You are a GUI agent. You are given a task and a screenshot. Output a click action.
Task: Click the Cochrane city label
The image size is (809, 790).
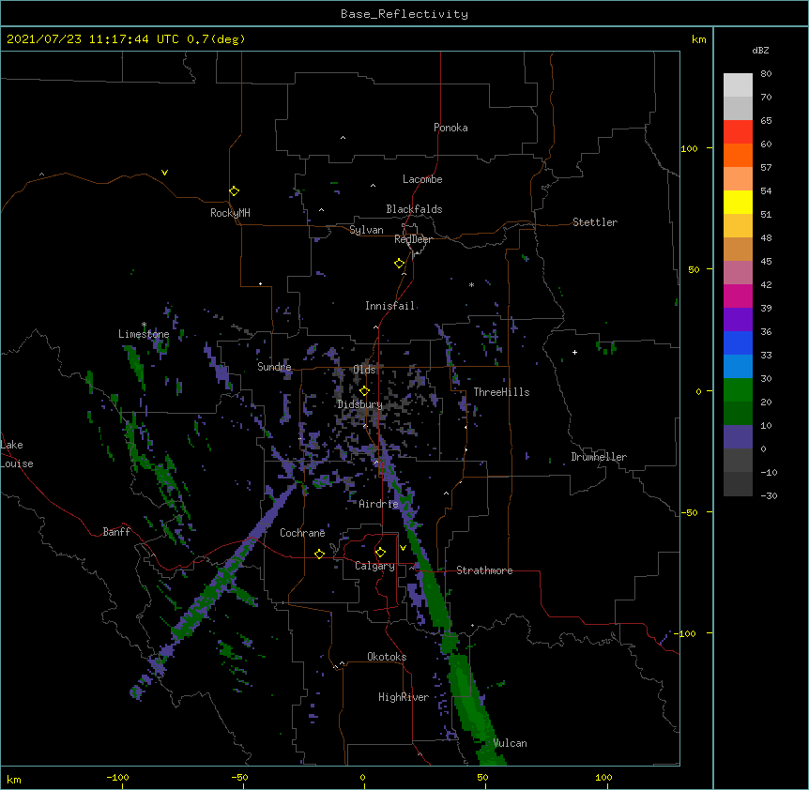pos(302,533)
